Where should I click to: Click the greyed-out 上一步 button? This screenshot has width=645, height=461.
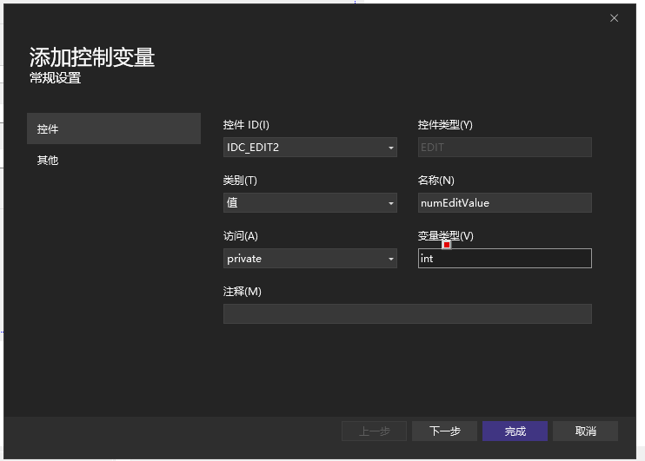[374, 431]
